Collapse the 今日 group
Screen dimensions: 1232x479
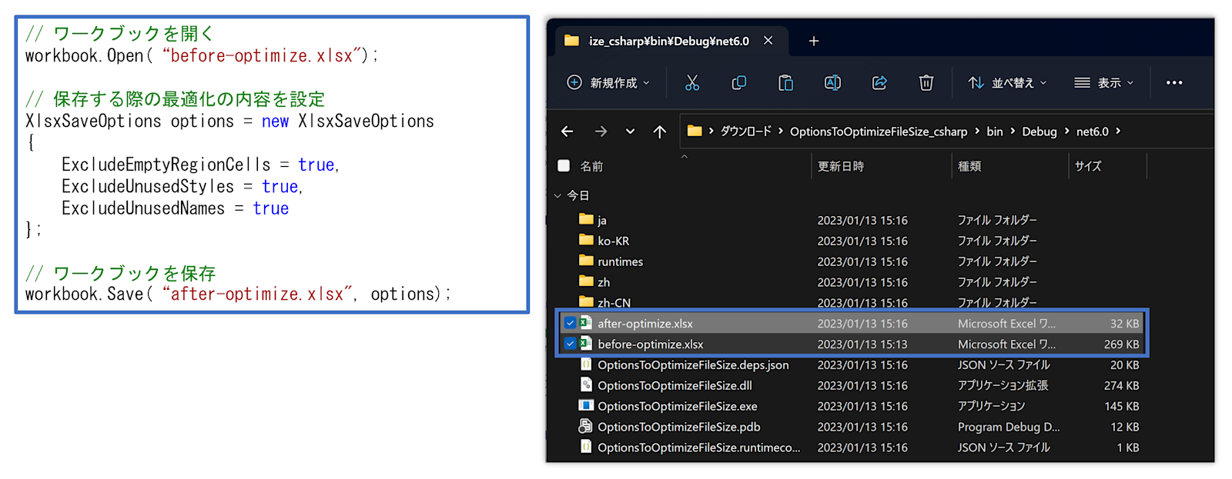[x=558, y=195]
